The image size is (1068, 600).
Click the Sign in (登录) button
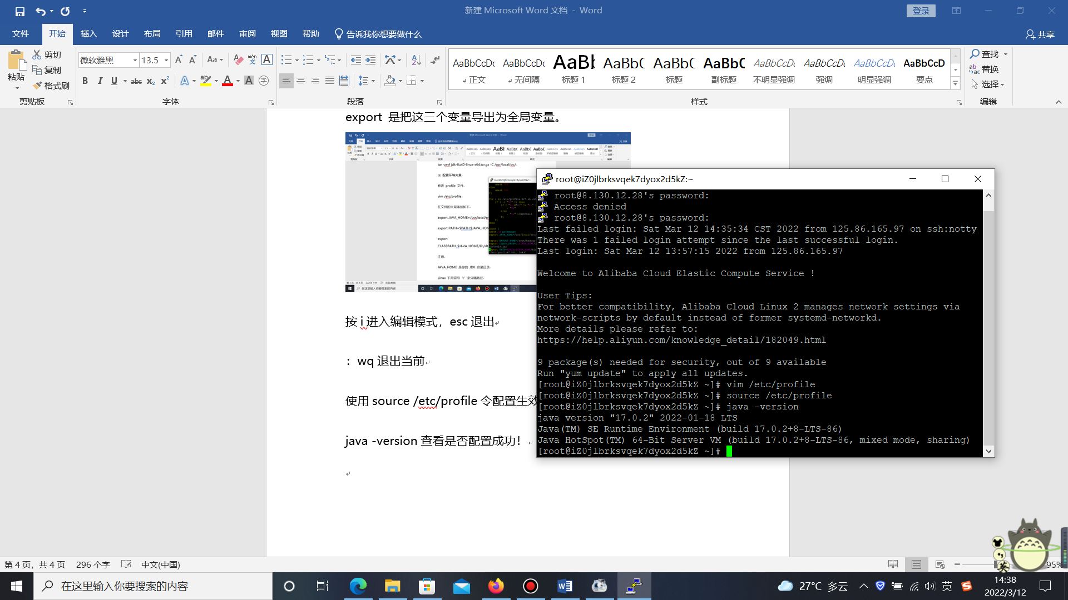[x=921, y=11]
